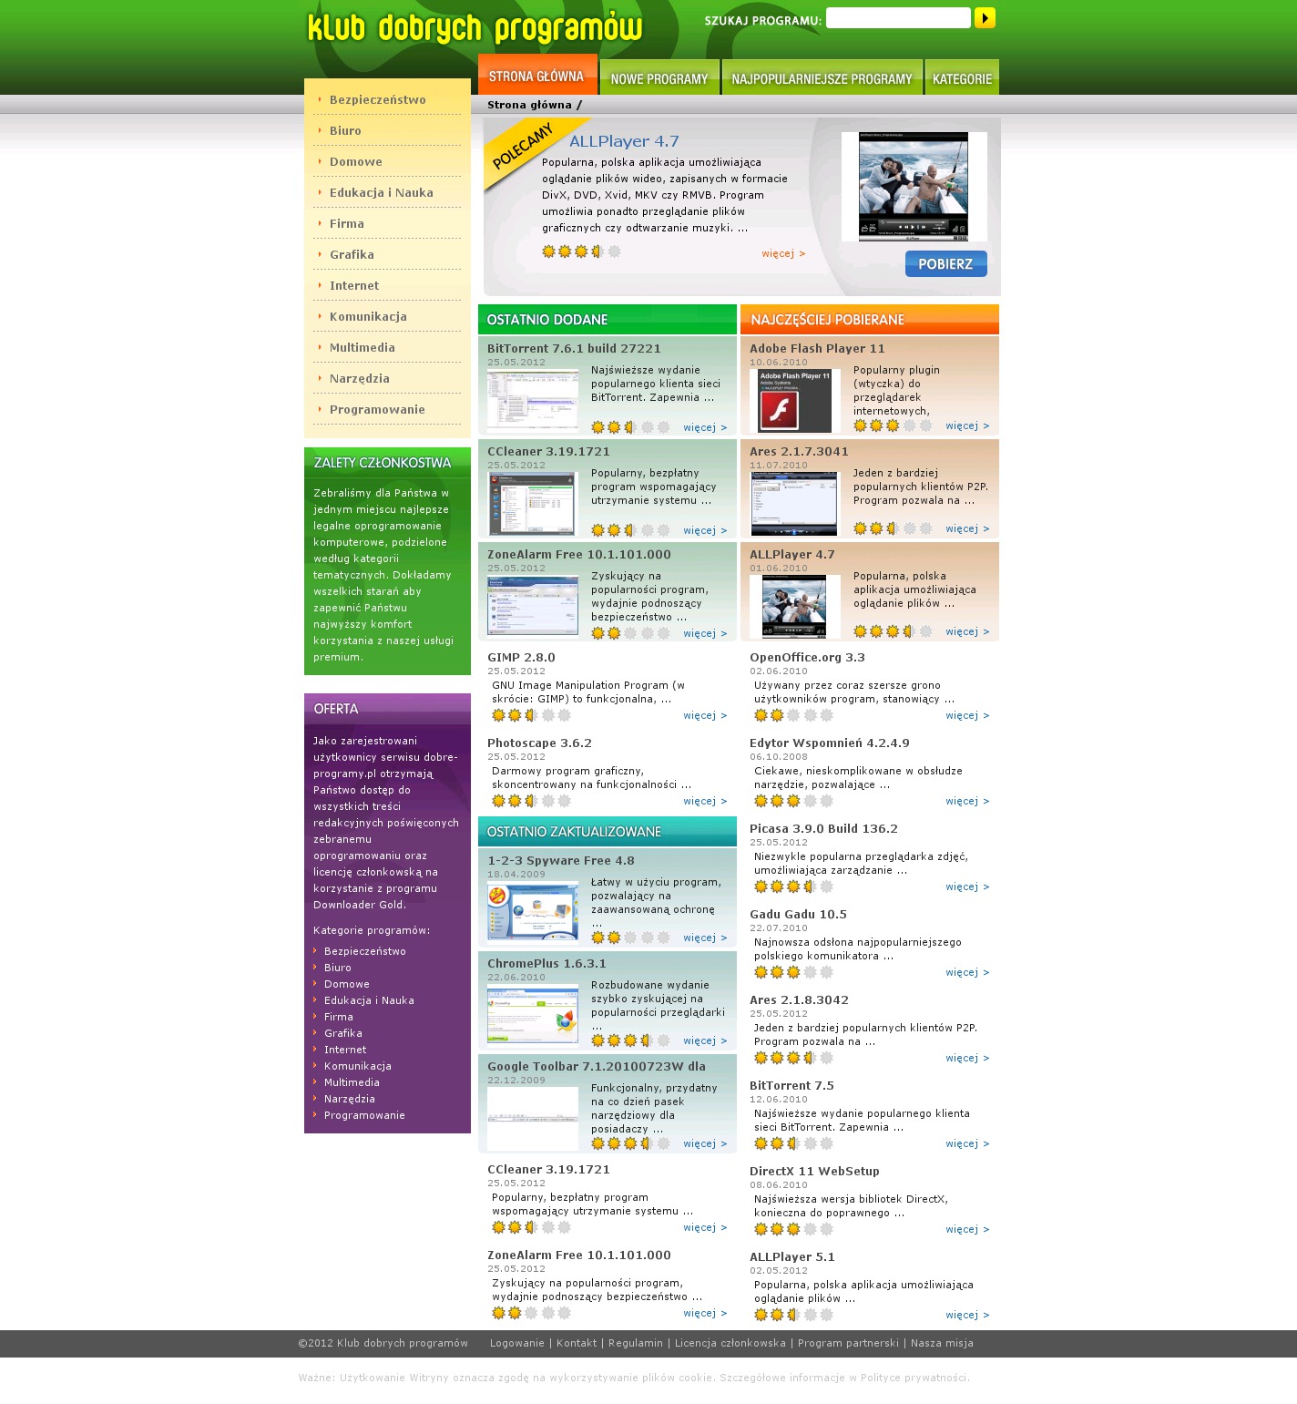The height and width of the screenshot is (1404, 1297).
Task: Open the Kategorie tab
Action: 962,78
